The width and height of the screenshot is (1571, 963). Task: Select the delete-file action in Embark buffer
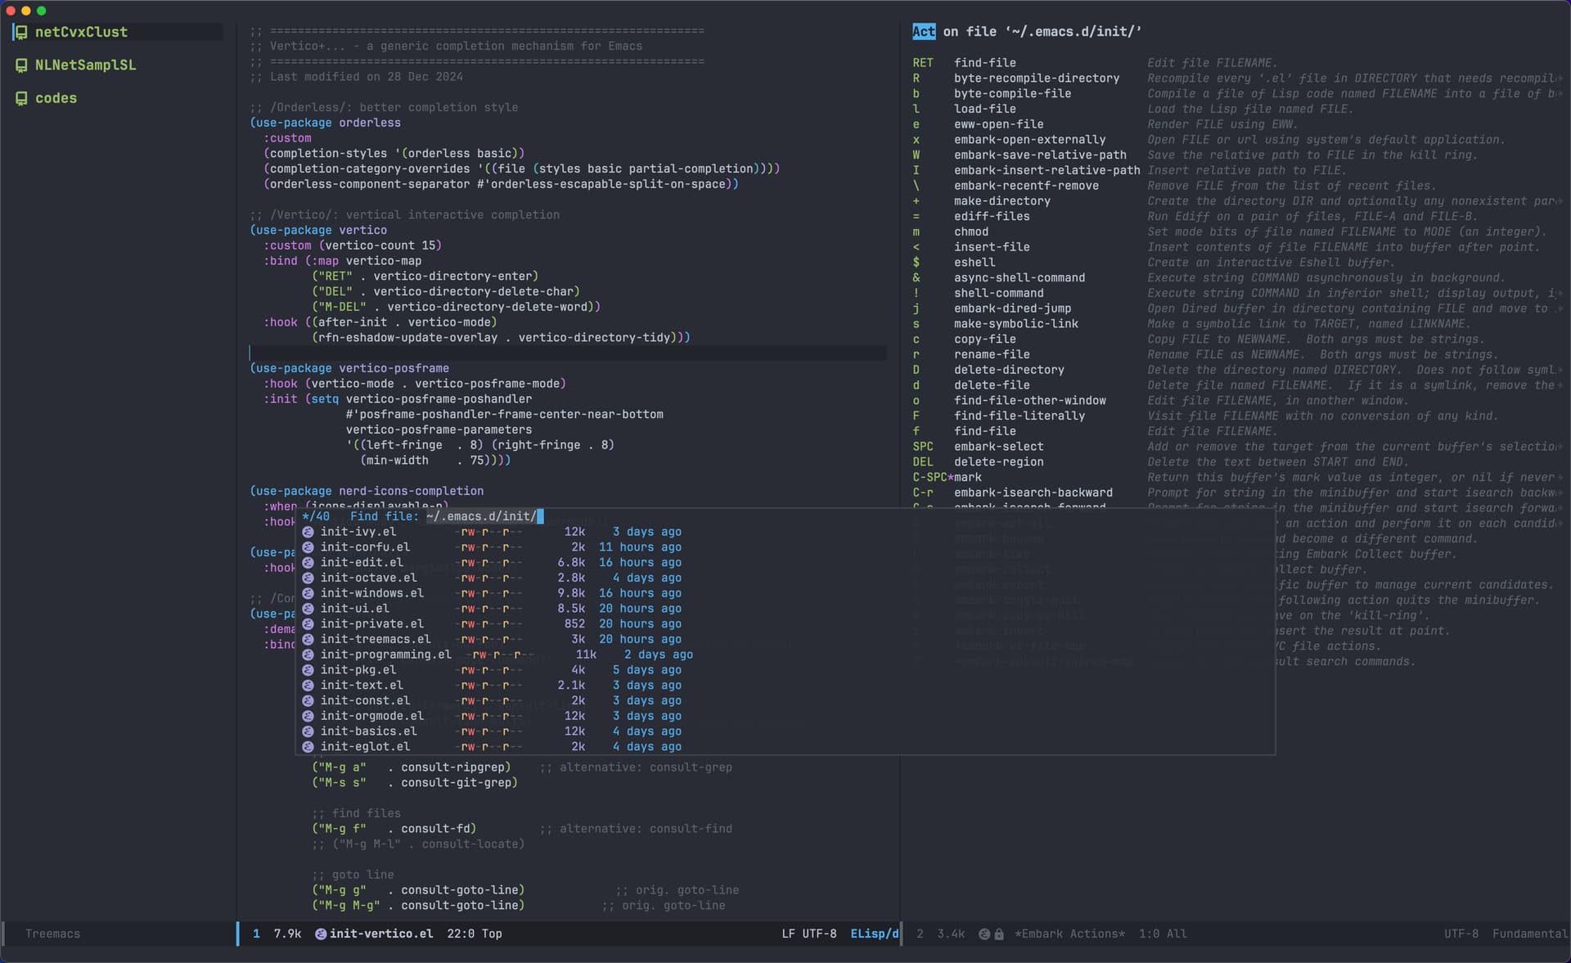(993, 385)
